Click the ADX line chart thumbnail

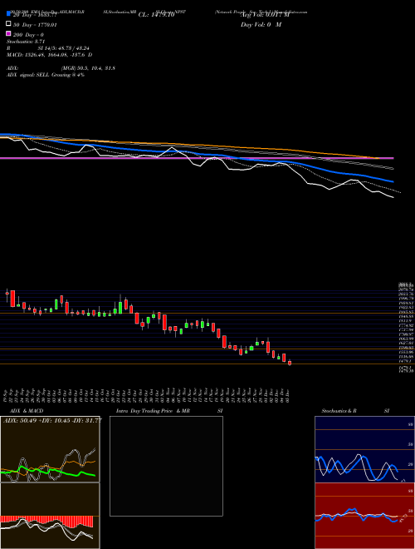(x=50, y=449)
